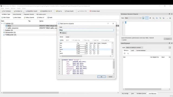Click Tabloyu Düzenle in structure toolbar
Viewport: 173px width, 97px height.
tap(29, 18)
